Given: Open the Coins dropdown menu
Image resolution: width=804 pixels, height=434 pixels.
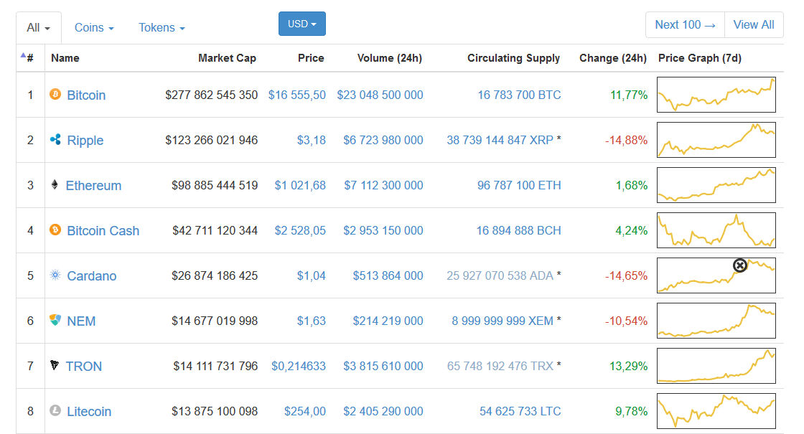Looking at the screenshot, I should click(x=94, y=28).
